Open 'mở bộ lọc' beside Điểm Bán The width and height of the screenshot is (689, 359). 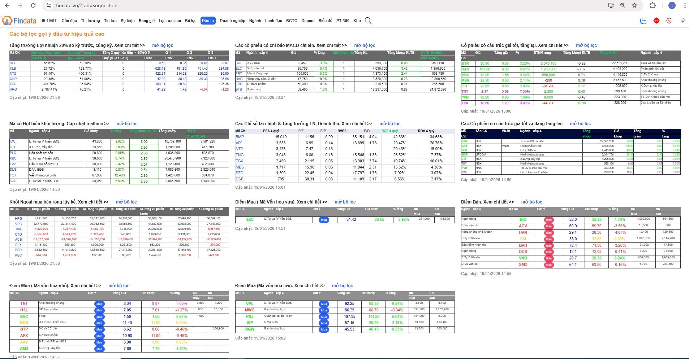pyautogui.click(x=531, y=202)
